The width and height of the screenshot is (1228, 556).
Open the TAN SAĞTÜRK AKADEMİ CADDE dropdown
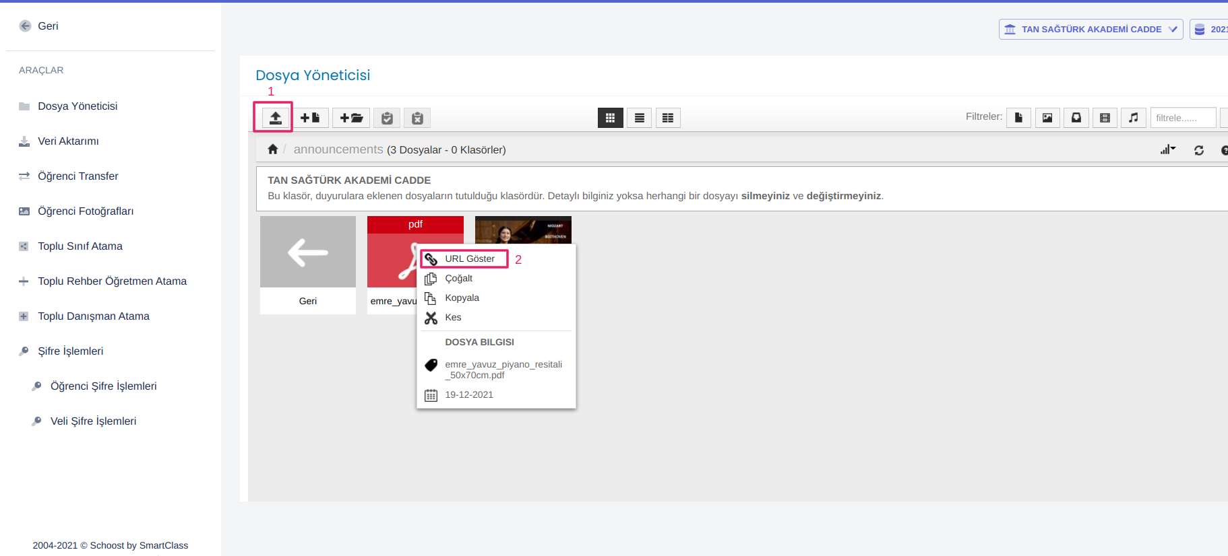pos(1091,29)
